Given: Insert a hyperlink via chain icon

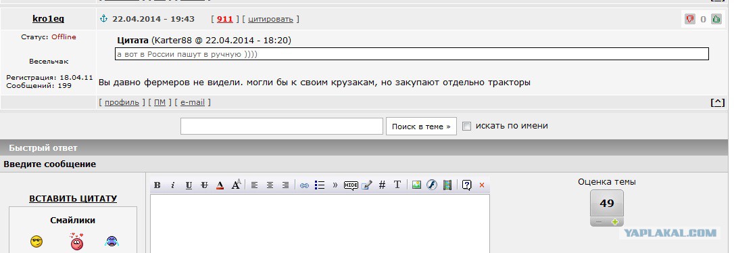Looking at the screenshot, I should (x=304, y=185).
